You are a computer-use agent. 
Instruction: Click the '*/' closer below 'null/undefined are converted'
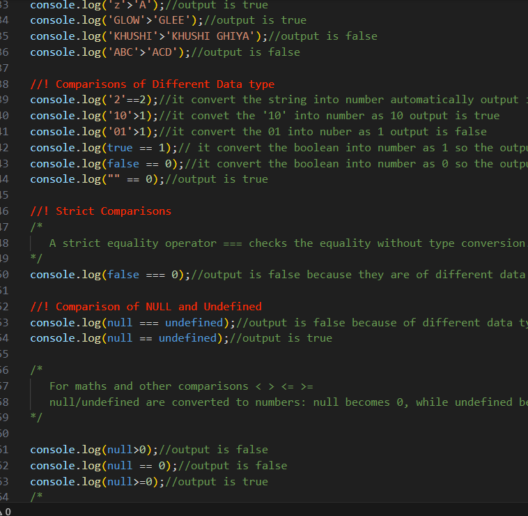36,418
